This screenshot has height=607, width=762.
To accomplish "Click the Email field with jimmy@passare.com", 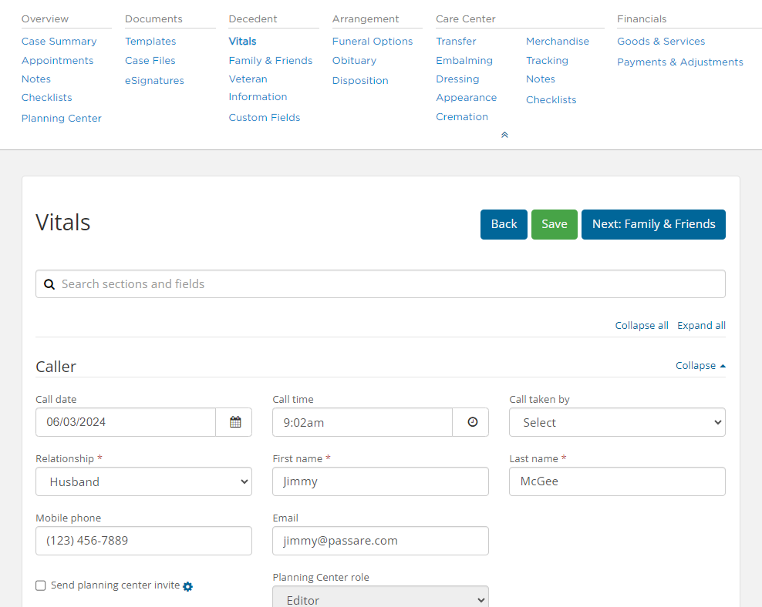I will click(380, 541).
